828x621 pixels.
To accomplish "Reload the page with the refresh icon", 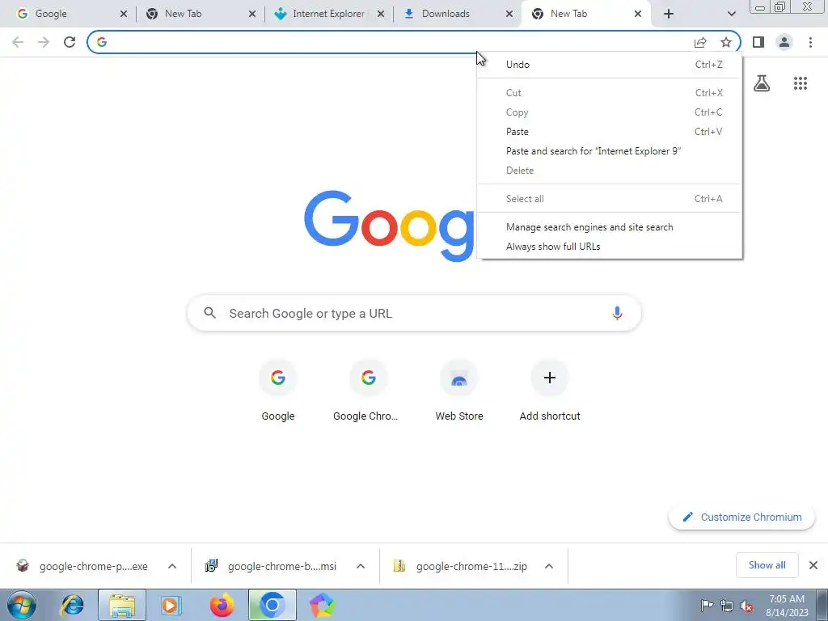I will coord(70,42).
